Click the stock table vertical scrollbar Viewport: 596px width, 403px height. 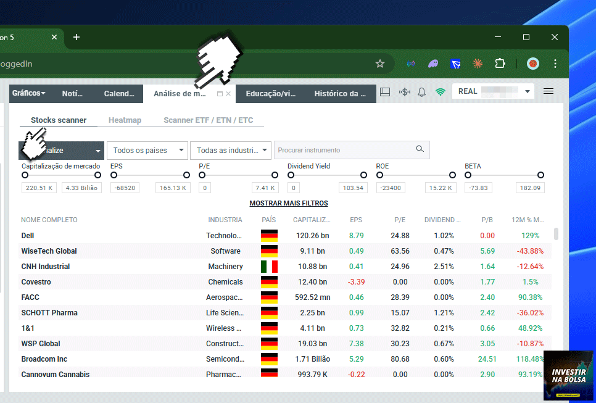click(x=556, y=234)
